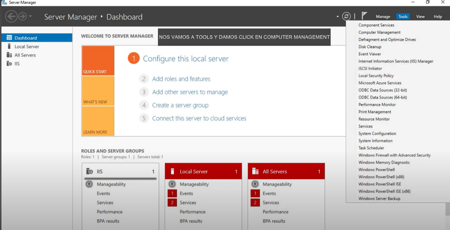This screenshot has height=230, width=450.
Task: Launch Performance Monitor
Action: [x=377, y=105]
